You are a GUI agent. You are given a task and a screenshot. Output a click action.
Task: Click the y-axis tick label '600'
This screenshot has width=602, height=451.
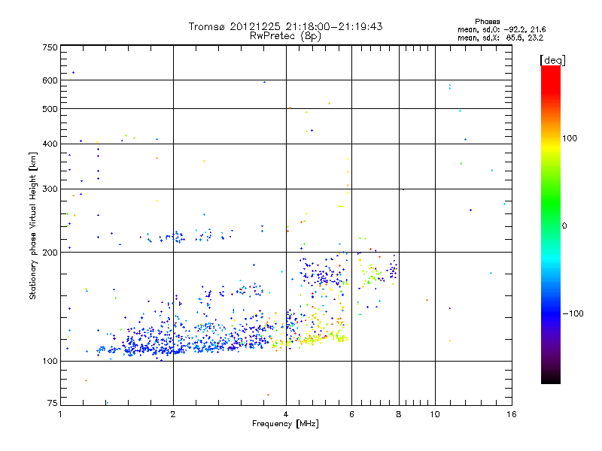[50, 80]
